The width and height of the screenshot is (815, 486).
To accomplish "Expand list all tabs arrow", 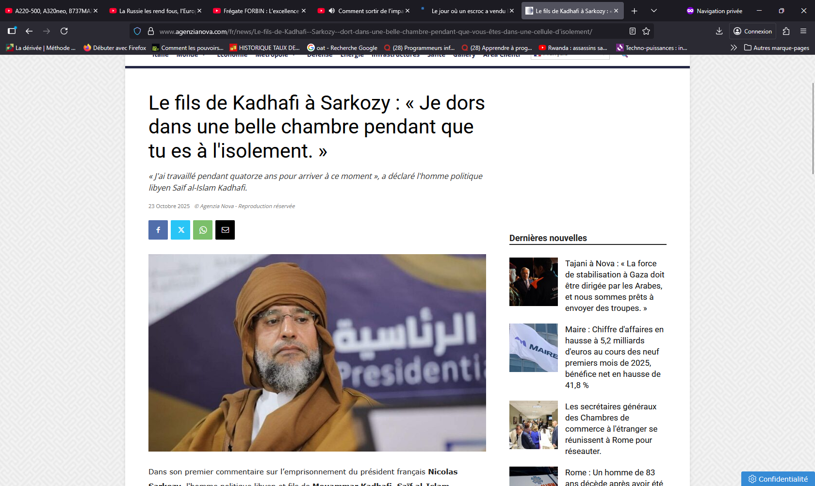I will [654, 11].
